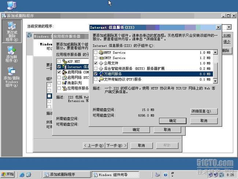This screenshot has width=238, height=179.
Task: Close the Internet 信息服务 (IIS) dialog
Action: (218, 28)
